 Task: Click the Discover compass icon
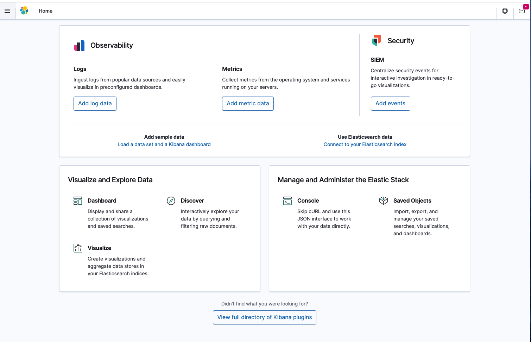(x=171, y=201)
